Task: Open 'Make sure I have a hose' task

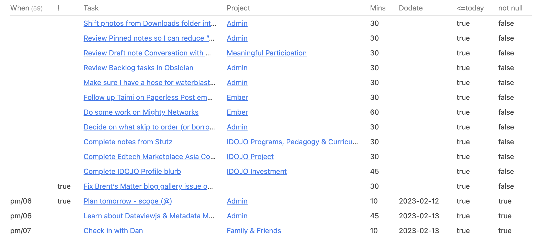Action: pos(149,82)
